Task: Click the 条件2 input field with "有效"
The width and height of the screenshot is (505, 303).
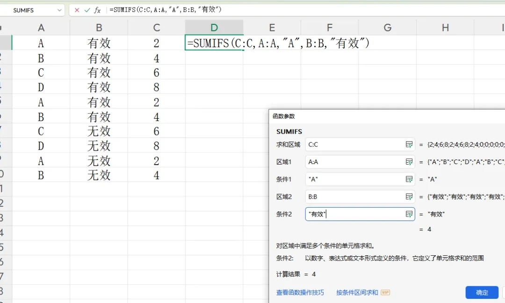Action: [360, 214]
